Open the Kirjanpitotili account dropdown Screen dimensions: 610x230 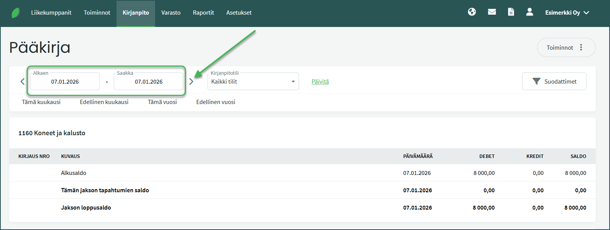point(253,82)
